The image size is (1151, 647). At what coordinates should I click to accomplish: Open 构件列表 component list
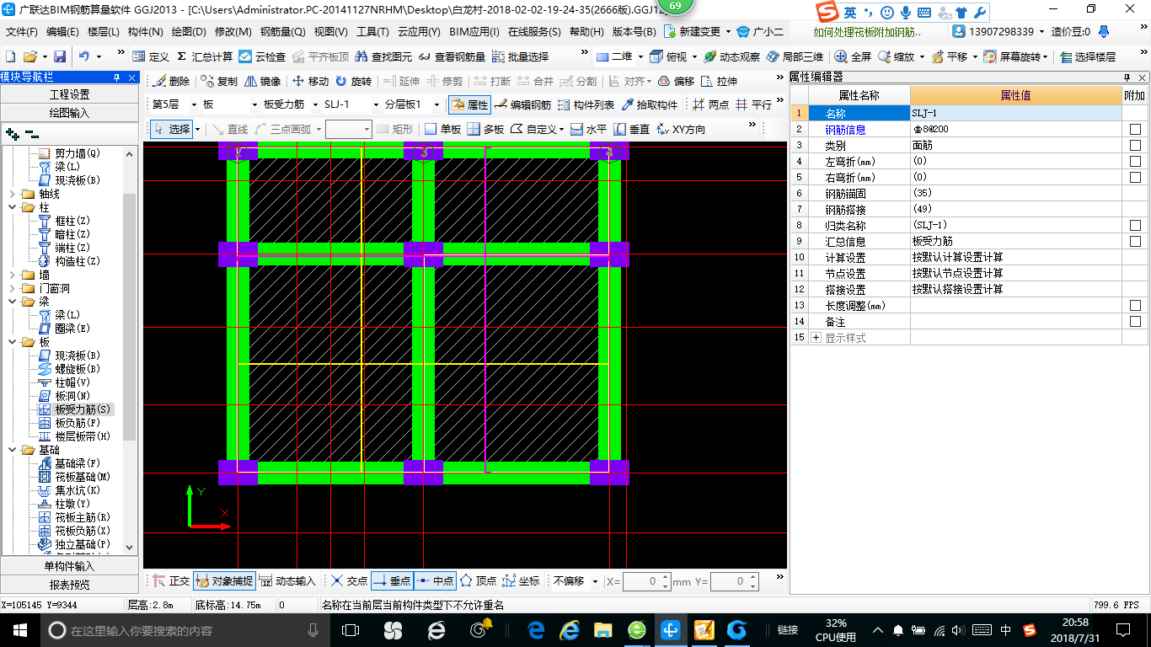(586, 105)
